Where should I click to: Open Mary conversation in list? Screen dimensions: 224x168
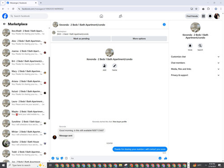25,73
